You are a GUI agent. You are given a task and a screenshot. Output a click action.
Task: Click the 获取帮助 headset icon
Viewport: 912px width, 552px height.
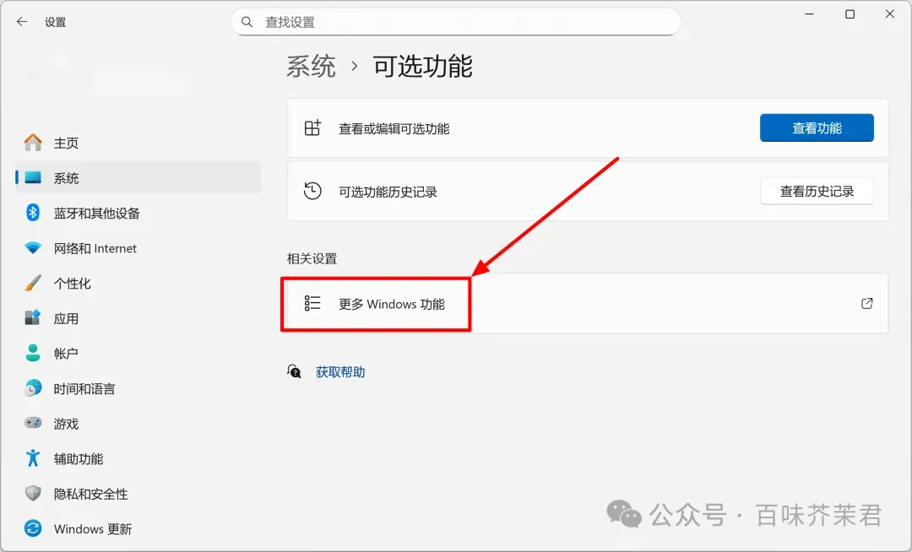tap(295, 371)
